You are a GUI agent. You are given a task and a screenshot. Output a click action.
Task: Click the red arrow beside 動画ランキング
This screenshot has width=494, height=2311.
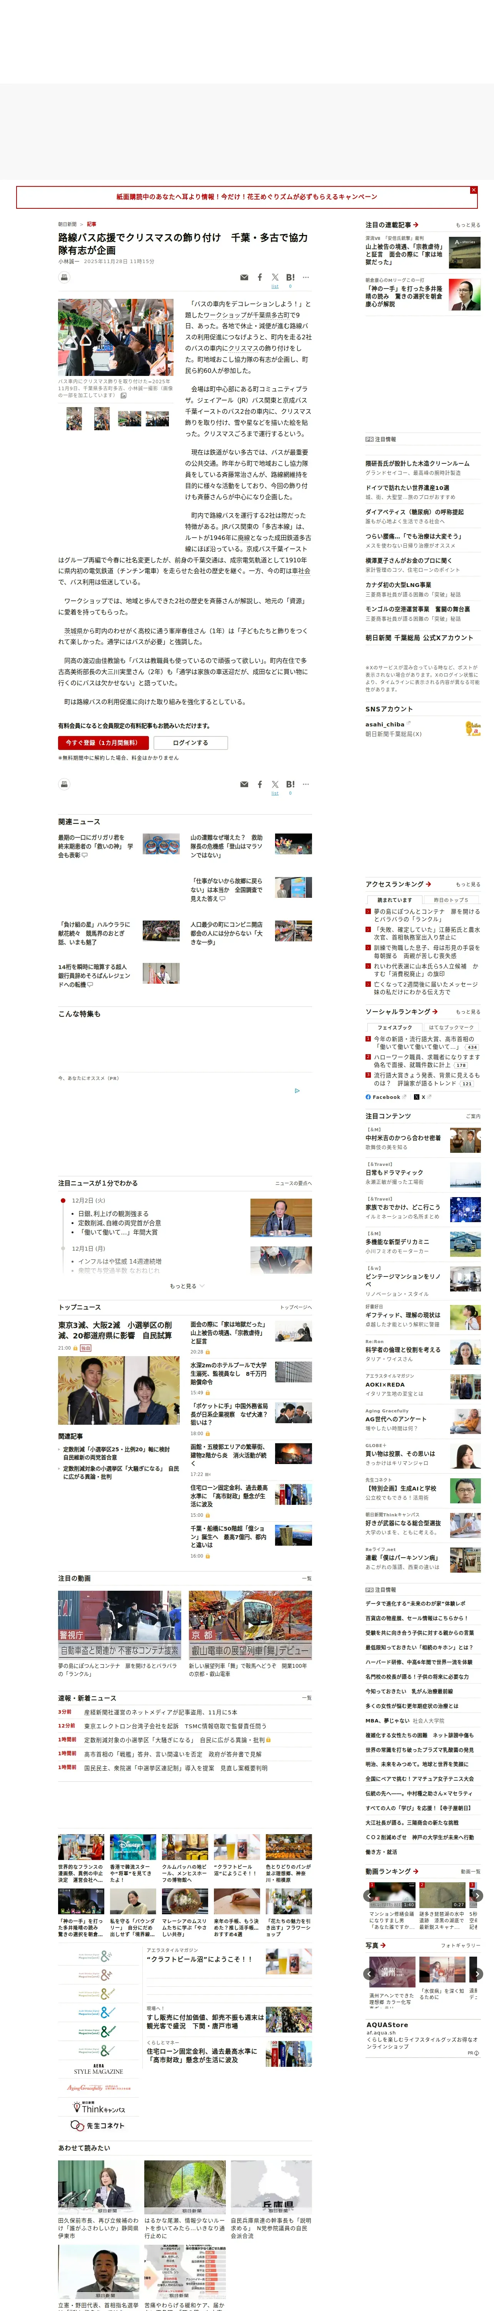pyautogui.click(x=416, y=1872)
